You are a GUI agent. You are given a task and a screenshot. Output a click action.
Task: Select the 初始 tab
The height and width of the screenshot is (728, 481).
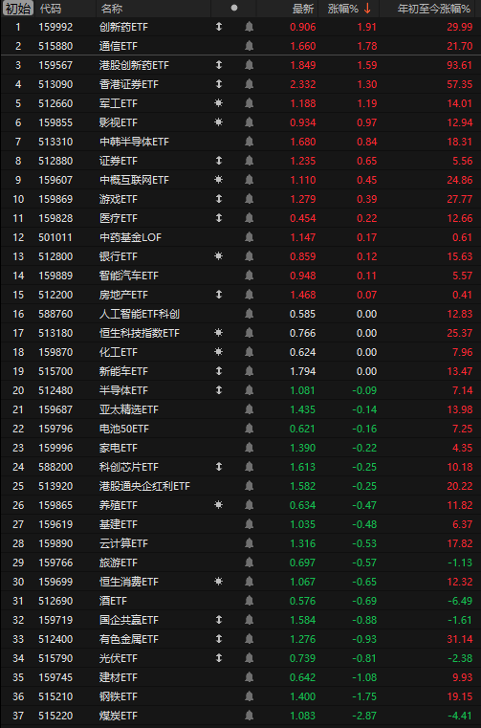(x=18, y=9)
